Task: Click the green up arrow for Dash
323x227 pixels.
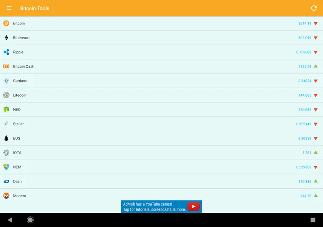Action: (315, 181)
